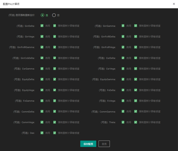The height and width of the screenshot is (151, 178).
Task: Disable 启用 checkbox for GirrVega
Action: [42, 36]
